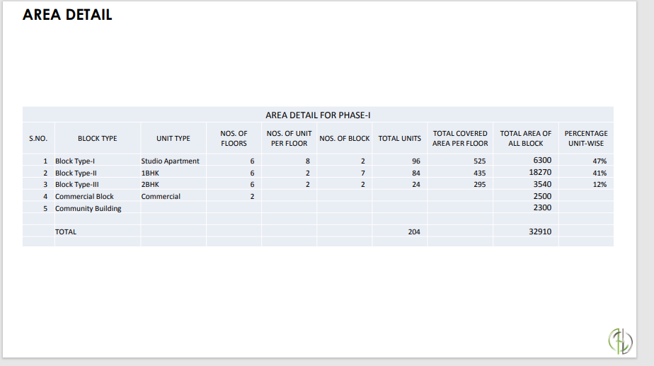Click the Community Building row label
This screenshot has height=366, width=654.
click(x=88, y=208)
